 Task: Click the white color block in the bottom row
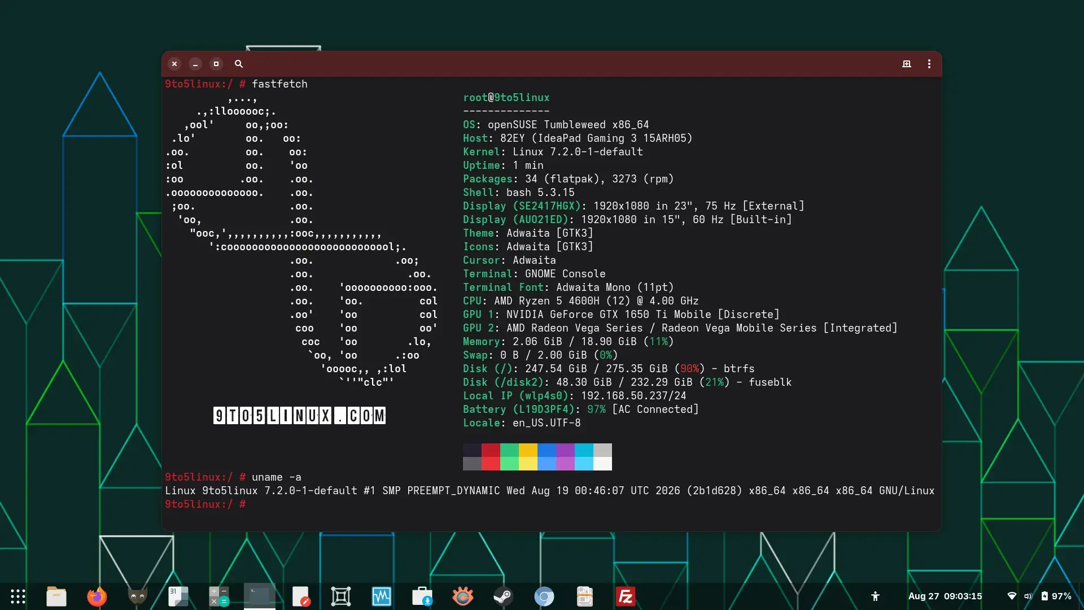tap(602, 464)
